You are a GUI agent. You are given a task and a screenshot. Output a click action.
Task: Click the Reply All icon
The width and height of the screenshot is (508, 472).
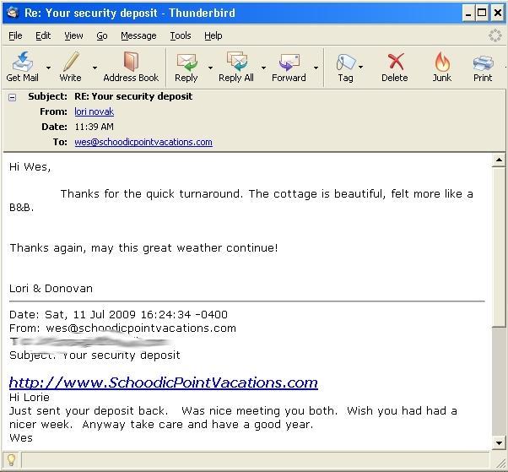pyautogui.click(x=236, y=62)
